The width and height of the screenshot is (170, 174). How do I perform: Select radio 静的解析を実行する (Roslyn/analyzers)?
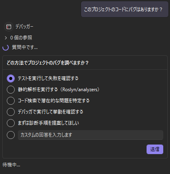(x=11, y=90)
